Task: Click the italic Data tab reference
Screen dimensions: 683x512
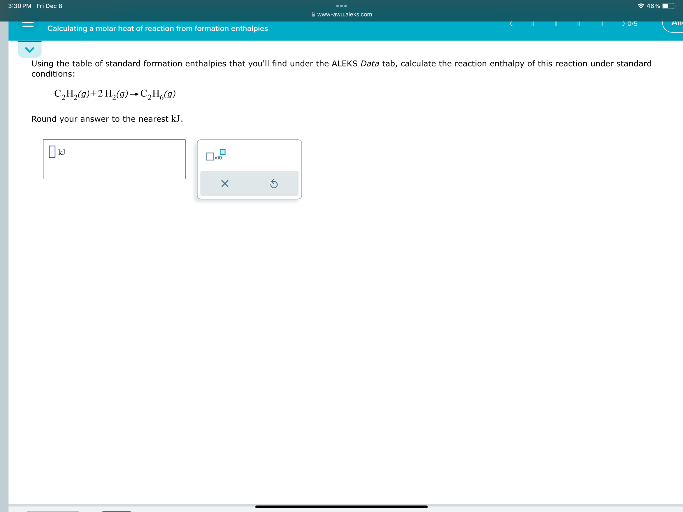Action: pos(369,63)
